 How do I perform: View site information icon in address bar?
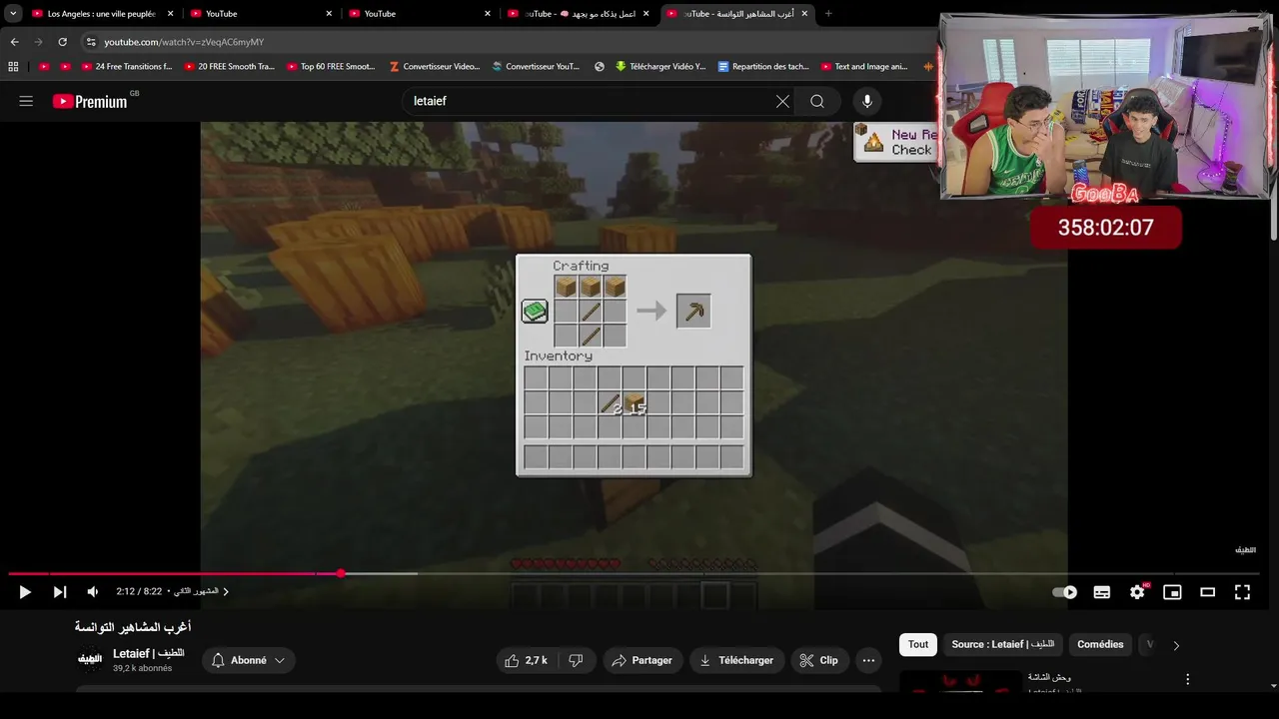pyautogui.click(x=91, y=42)
